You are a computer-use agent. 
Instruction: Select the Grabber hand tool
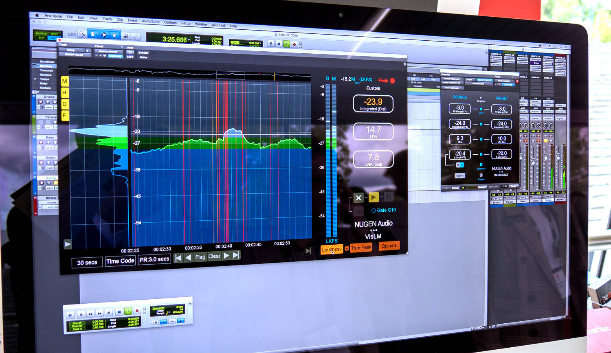[x=114, y=35]
